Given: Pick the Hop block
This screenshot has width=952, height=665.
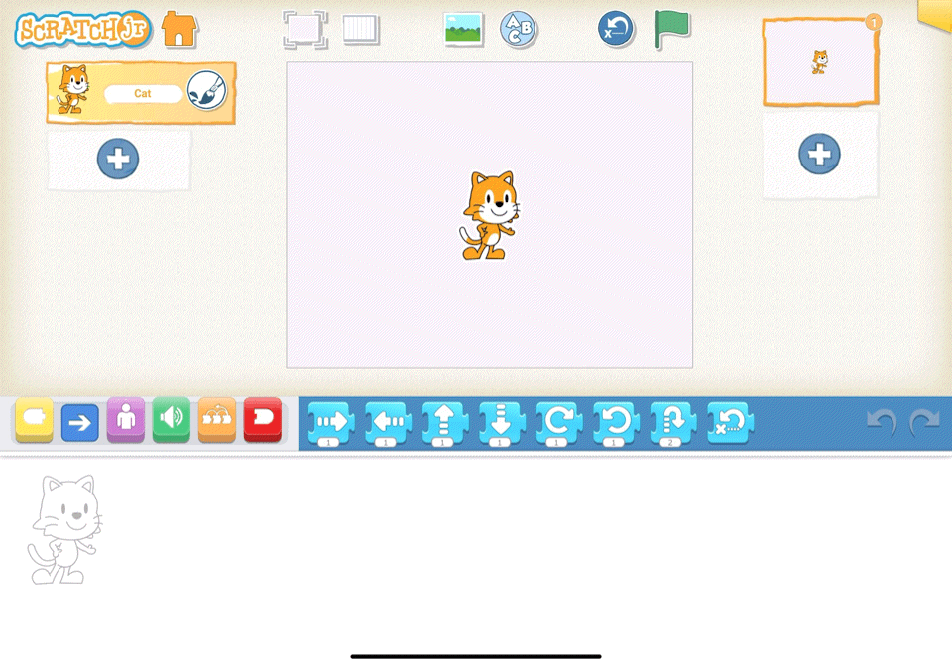Looking at the screenshot, I should point(673,423).
